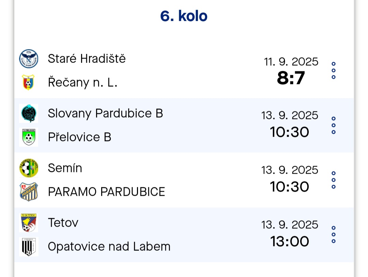Screen dimensions: 368x277
Task: Click the Řečany n. L. club crest
Action: pyautogui.click(x=28, y=83)
